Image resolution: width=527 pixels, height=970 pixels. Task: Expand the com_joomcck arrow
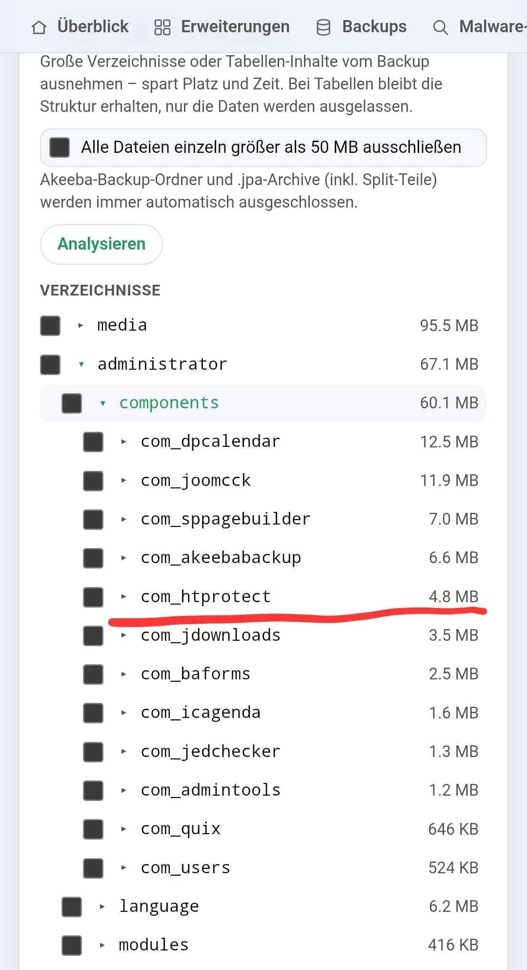pos(123,481)
